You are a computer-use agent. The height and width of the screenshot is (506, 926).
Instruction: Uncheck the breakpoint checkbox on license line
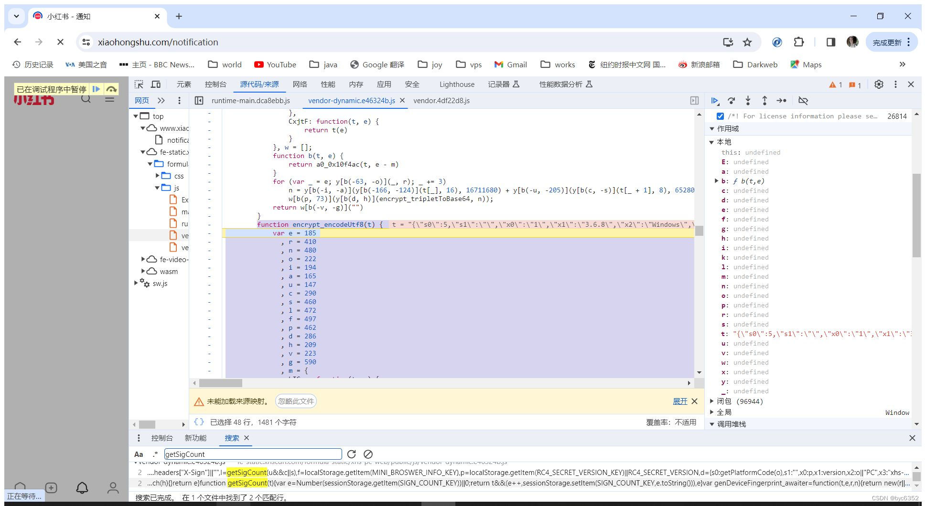(x=720, y=116)
